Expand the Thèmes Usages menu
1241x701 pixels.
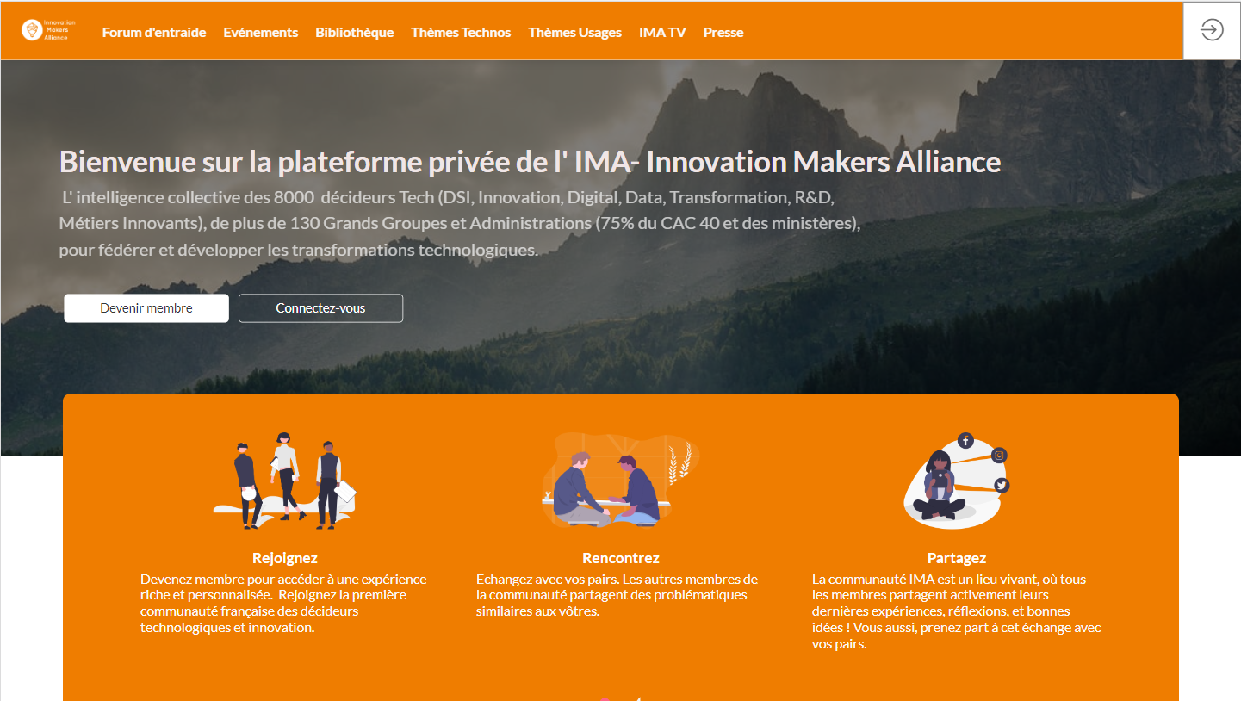pyautogui.click(x=575, y=33)
